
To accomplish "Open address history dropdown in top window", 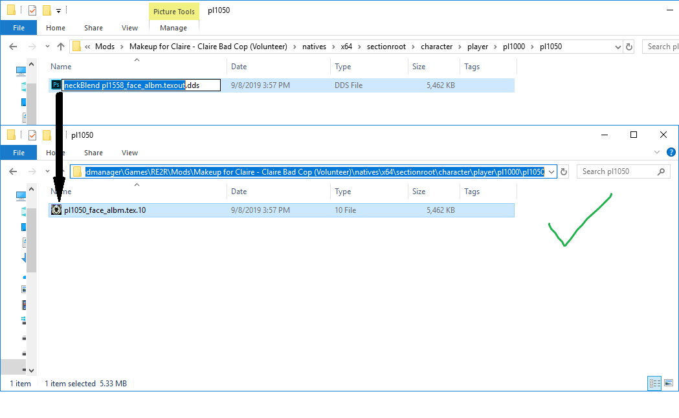I will [618, 47].
